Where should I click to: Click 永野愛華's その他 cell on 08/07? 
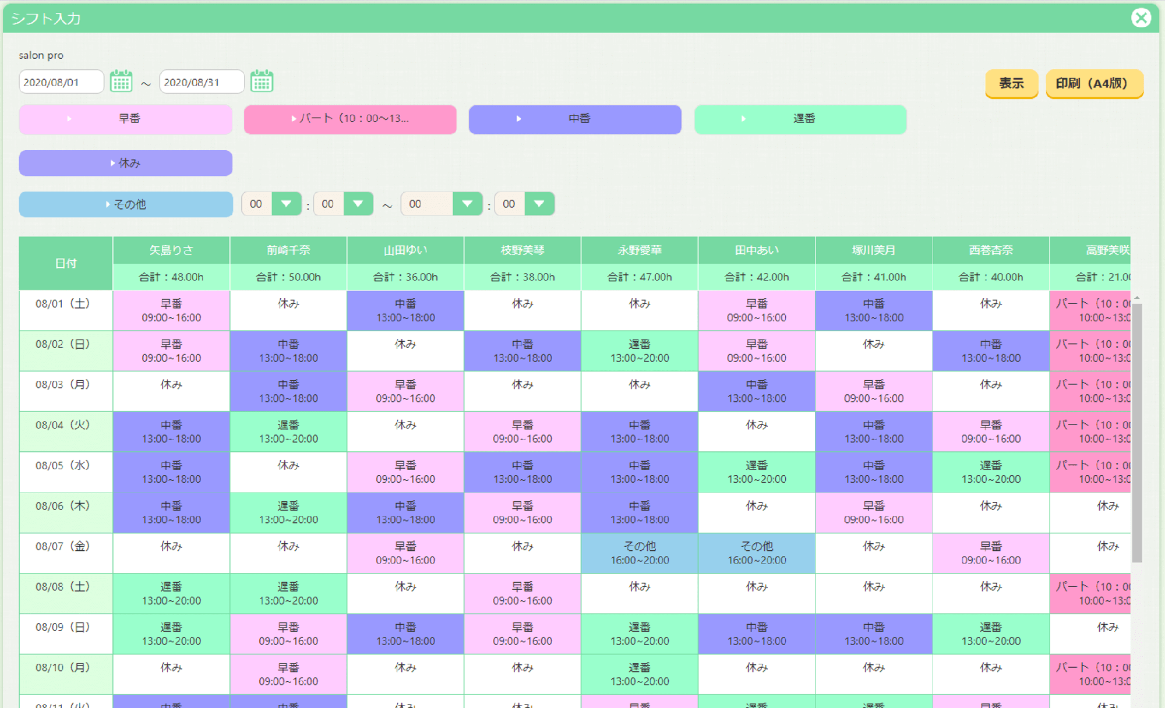click(x=640, y=553)
